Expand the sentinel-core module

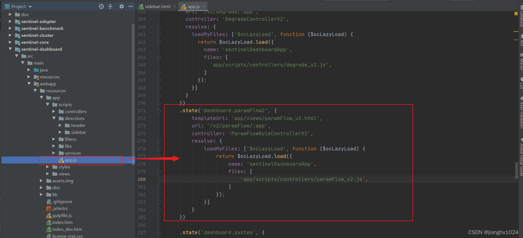coord(10,42)
